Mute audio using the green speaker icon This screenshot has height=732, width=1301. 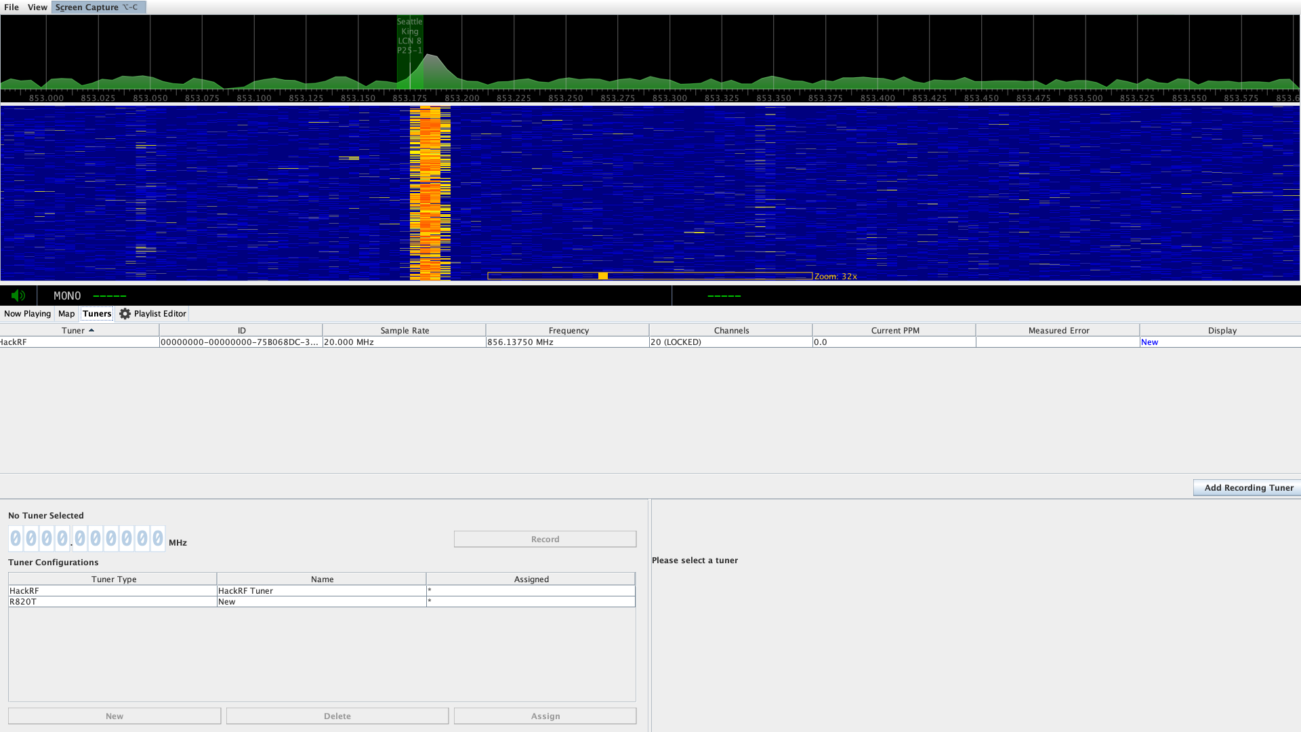tap(18, 296)
